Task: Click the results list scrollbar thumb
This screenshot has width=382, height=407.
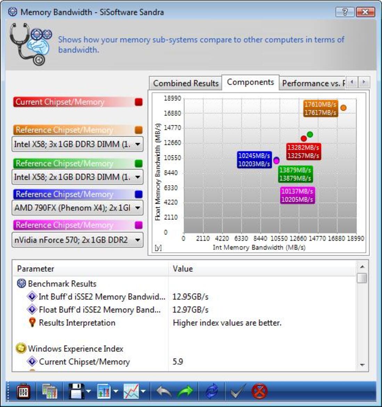Action: click(362, 278)
